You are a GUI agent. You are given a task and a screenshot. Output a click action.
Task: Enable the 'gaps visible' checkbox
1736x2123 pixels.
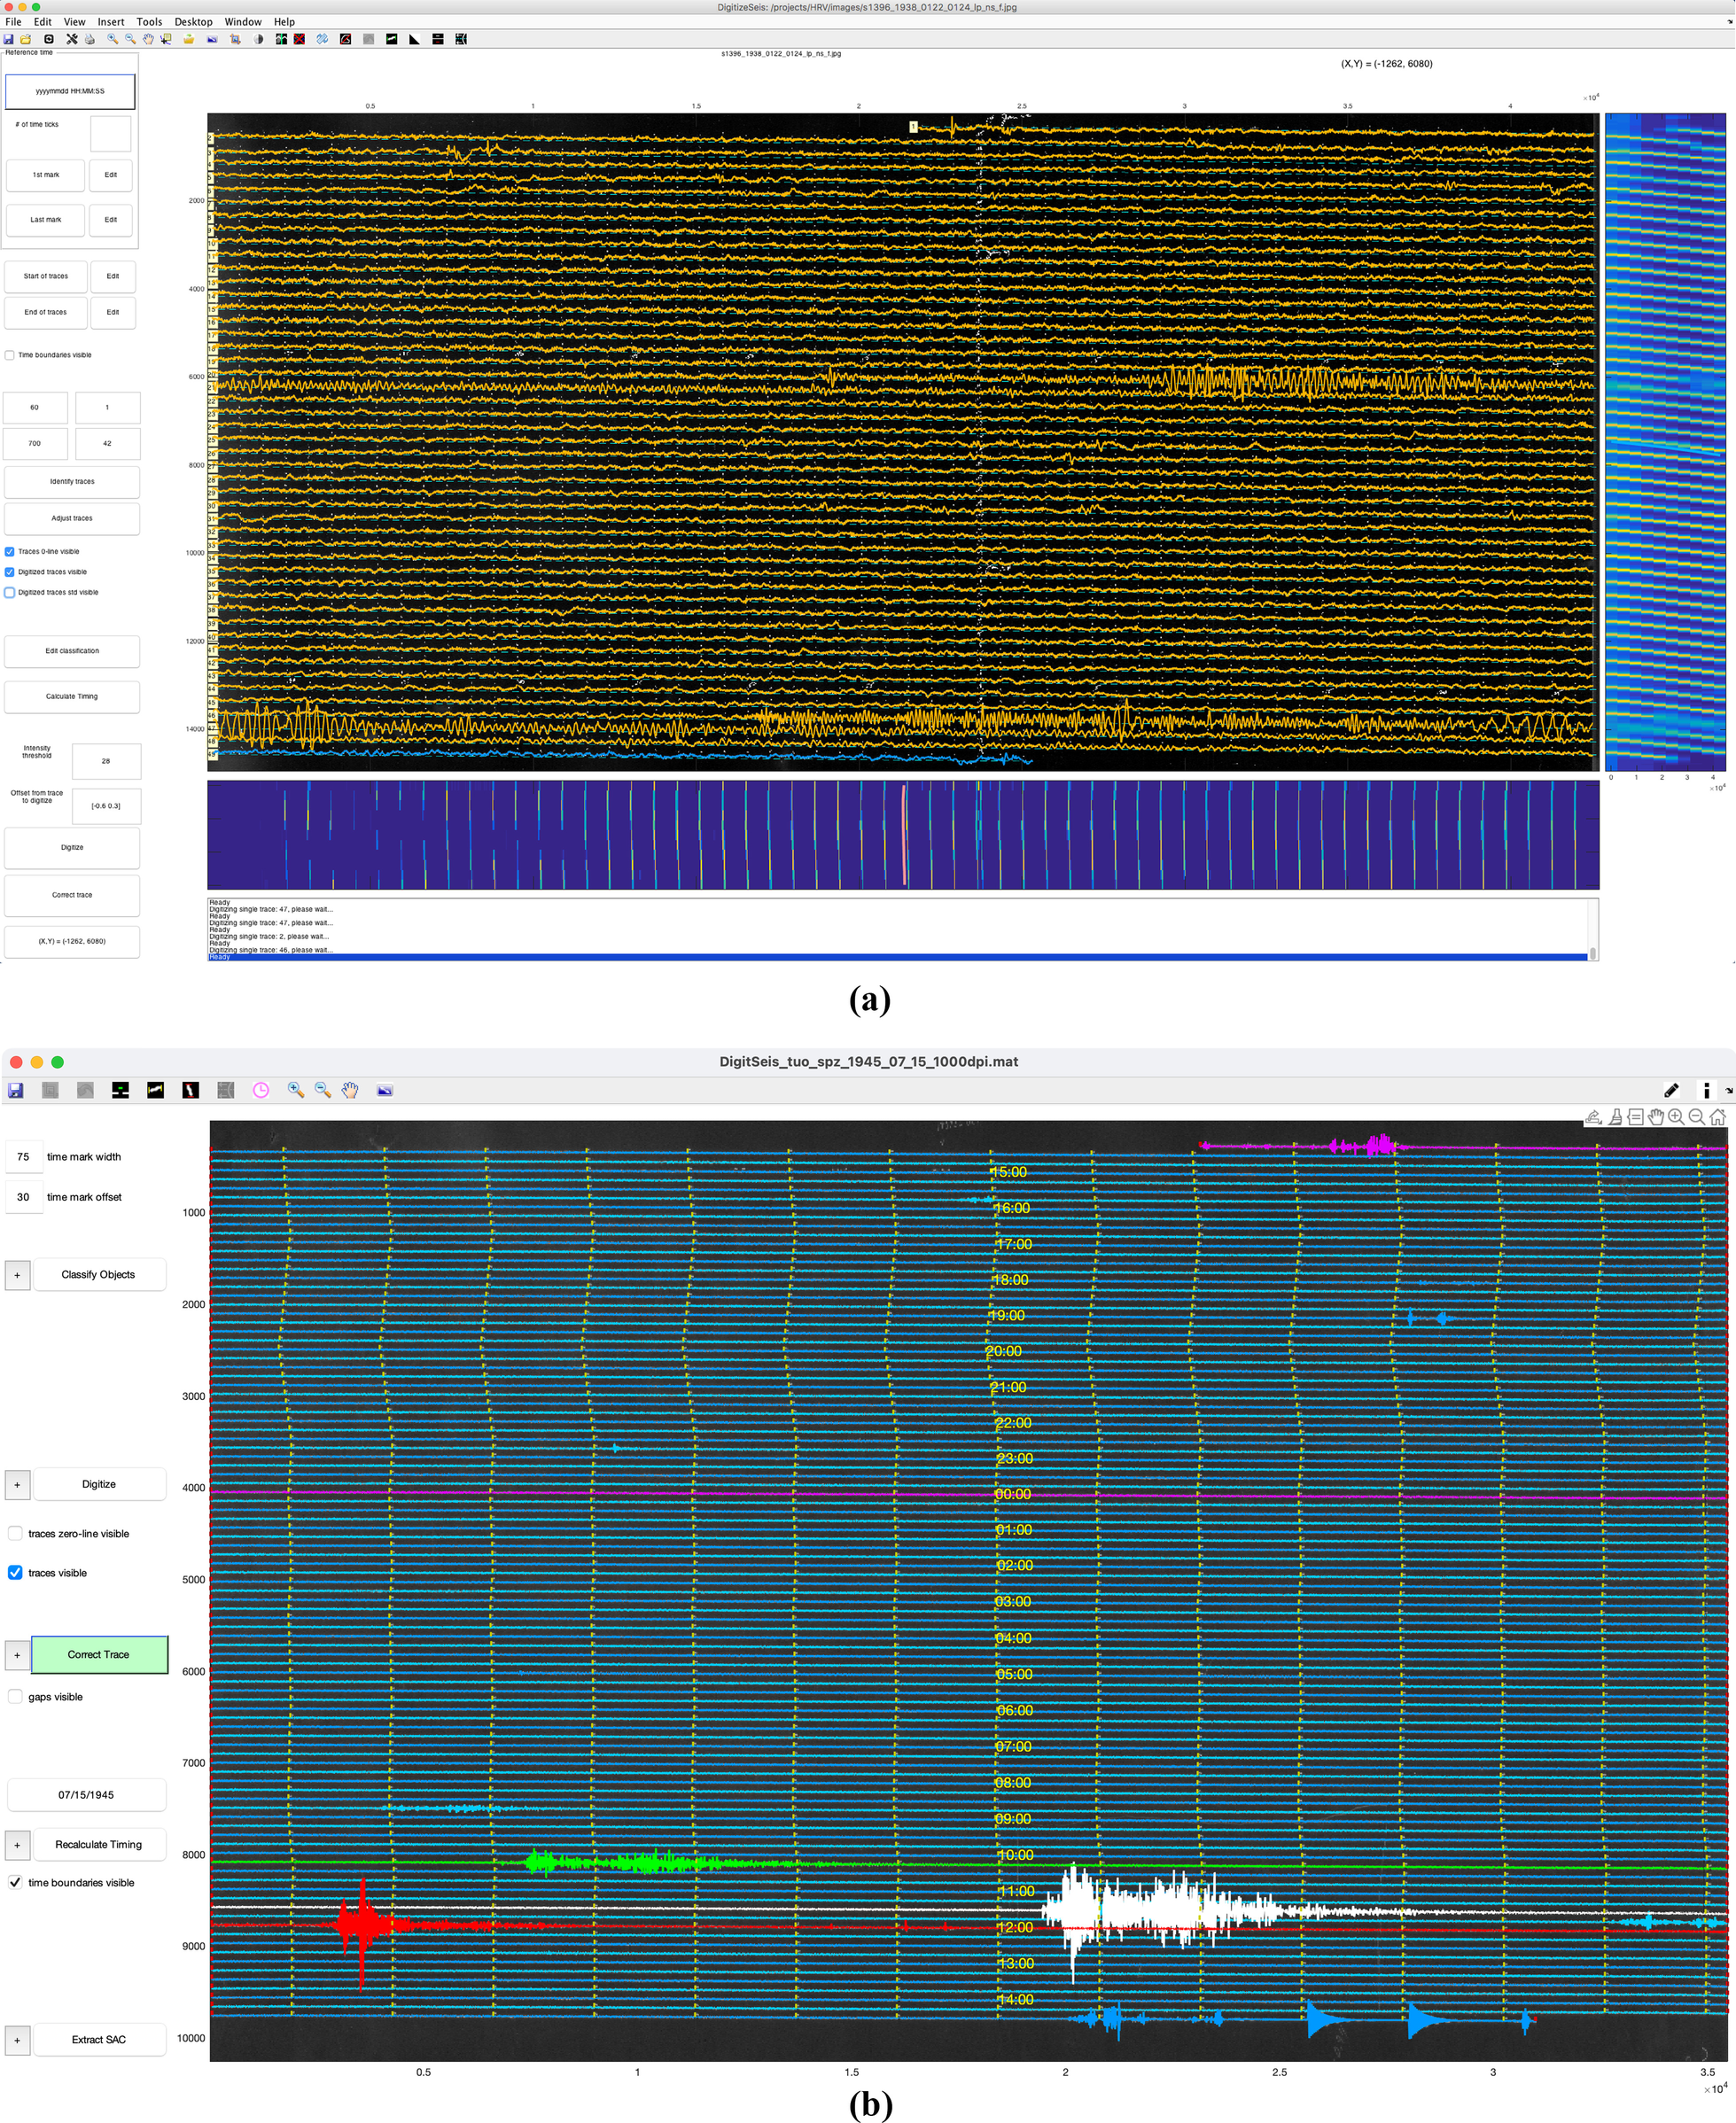coord(15,1697)
